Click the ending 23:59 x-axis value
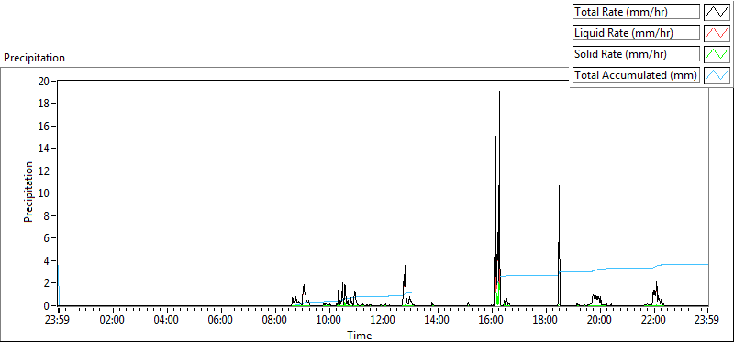The image size is (734, 342). [708, 321]
